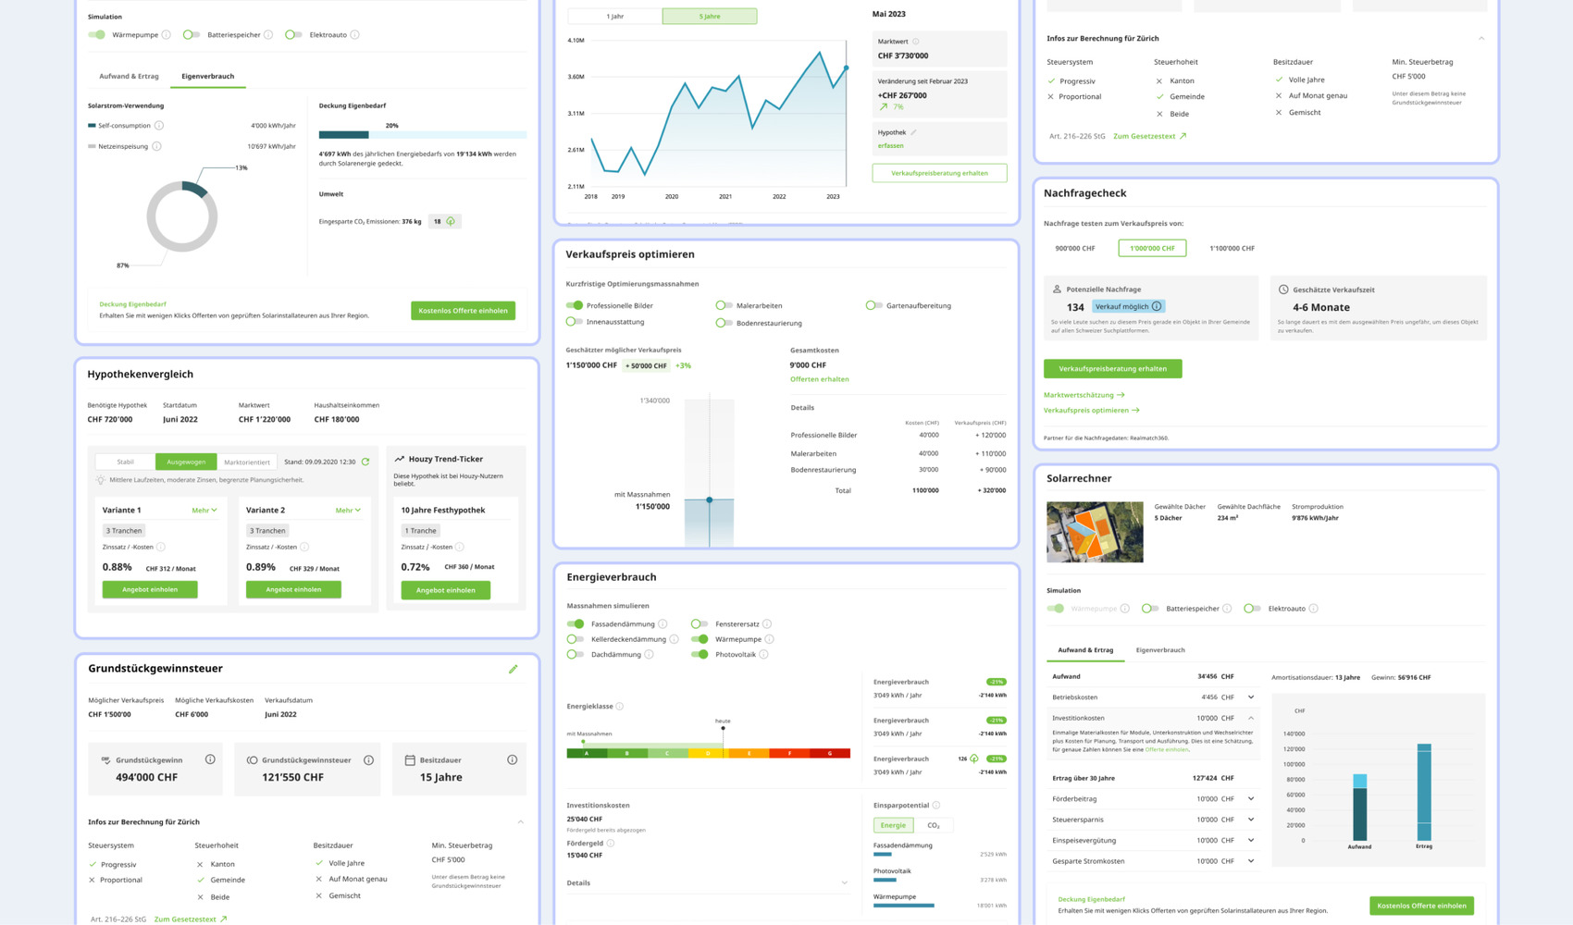Open info icon next to Einsparpotential
The height and width of the screenshot is (925, 1573).
click(x=936, y=806)
